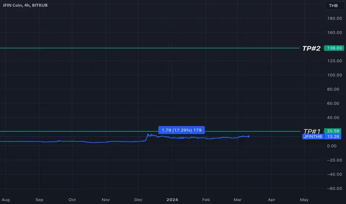Screen dimensions: 346x204
Task: Click the 138.00 price tag
Action: click(334, 48)
